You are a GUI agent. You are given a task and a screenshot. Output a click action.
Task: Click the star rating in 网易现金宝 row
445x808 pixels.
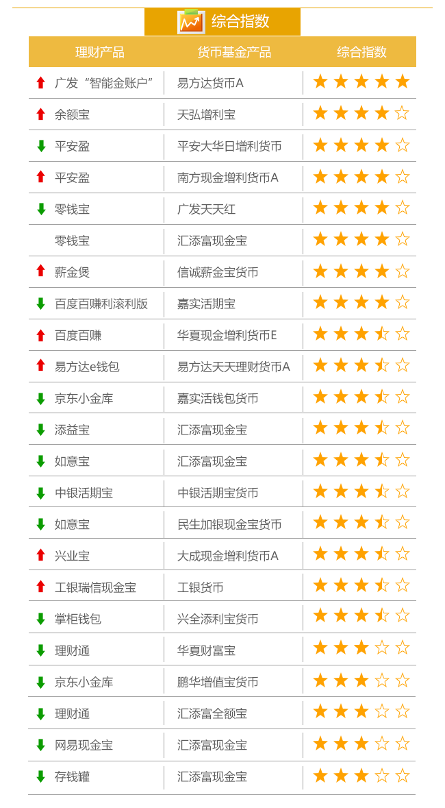(361, 744)
